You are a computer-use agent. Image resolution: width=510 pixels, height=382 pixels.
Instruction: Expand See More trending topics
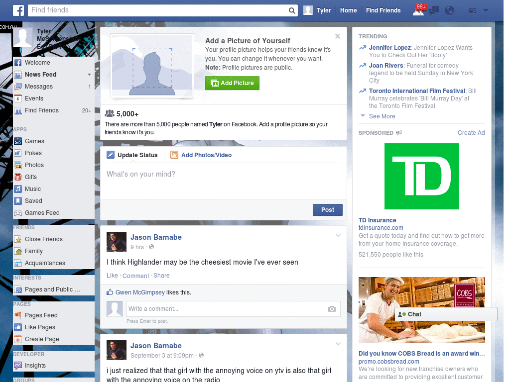382,116
